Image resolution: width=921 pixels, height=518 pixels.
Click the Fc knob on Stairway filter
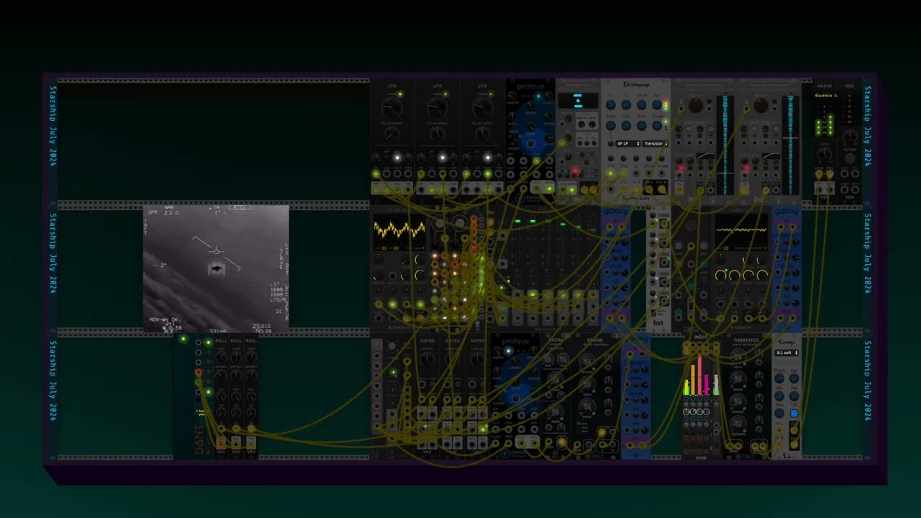(610, 105)
